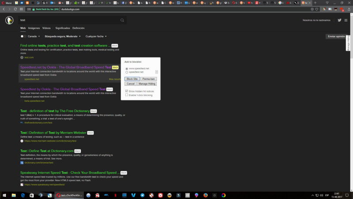Open Test definition by The Free Dictionary
Image resolution: width=353 pixels, height=199 pixels.
pos(55,111)
